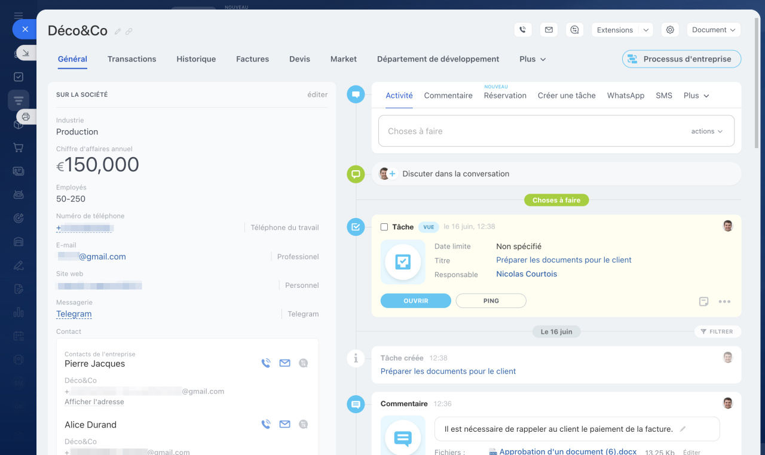Expand the Extensions dropdown arrow

(x=646, y=30)
